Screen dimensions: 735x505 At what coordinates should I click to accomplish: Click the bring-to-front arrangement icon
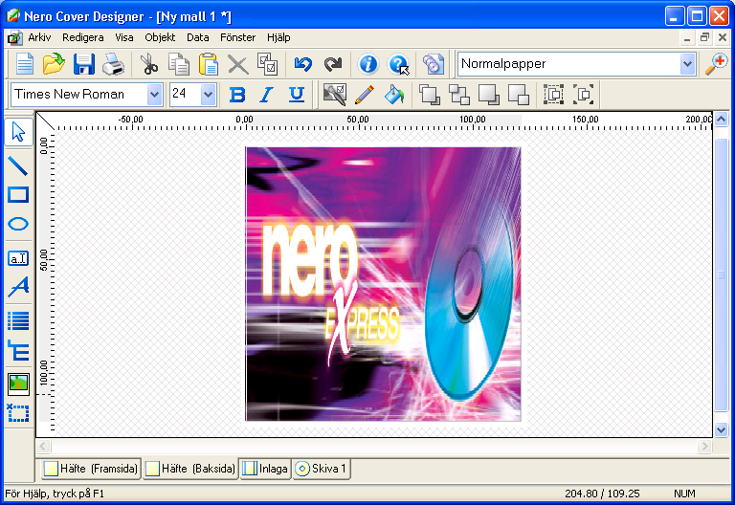(430, 94)
